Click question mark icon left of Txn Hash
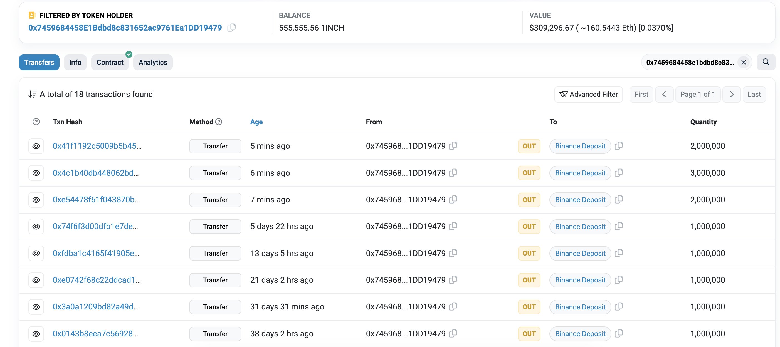Screen dimensions: 780x347 (x=36, y=122)
